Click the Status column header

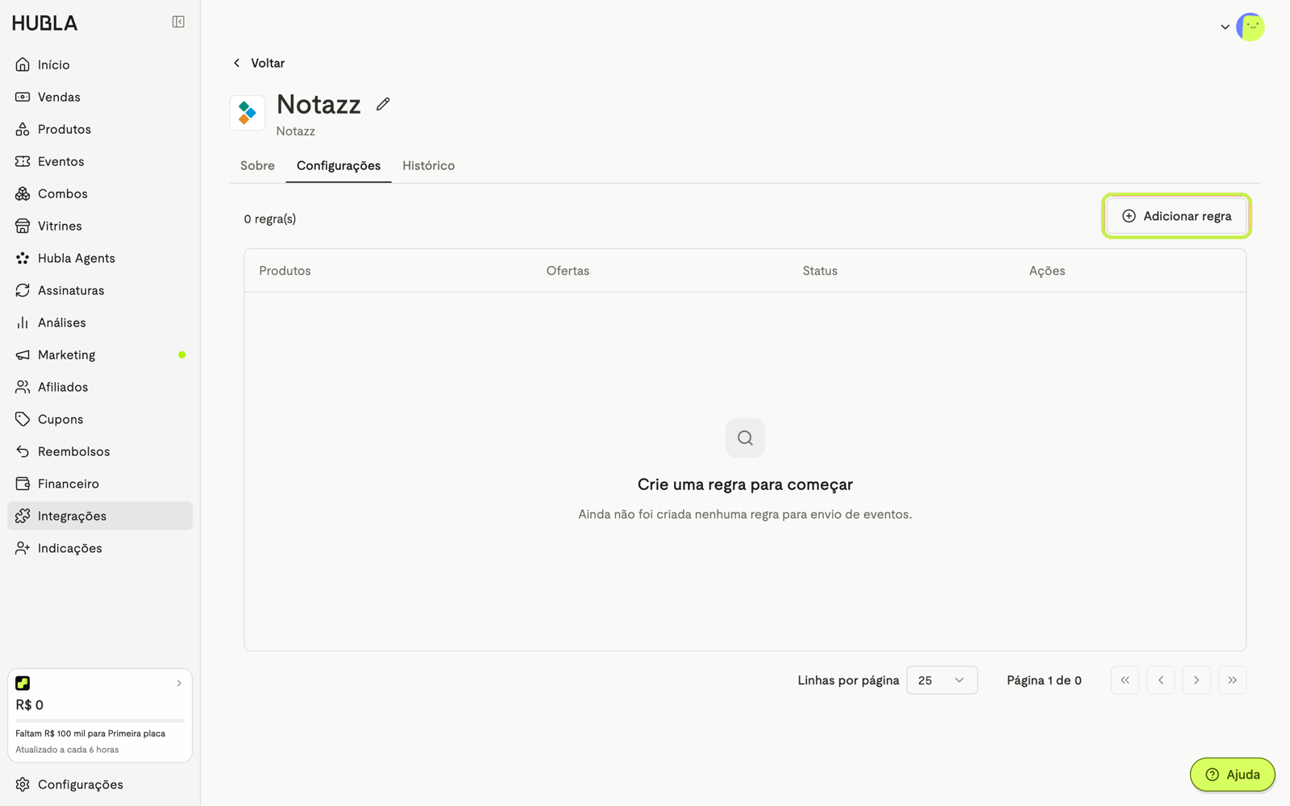(820, 271)
